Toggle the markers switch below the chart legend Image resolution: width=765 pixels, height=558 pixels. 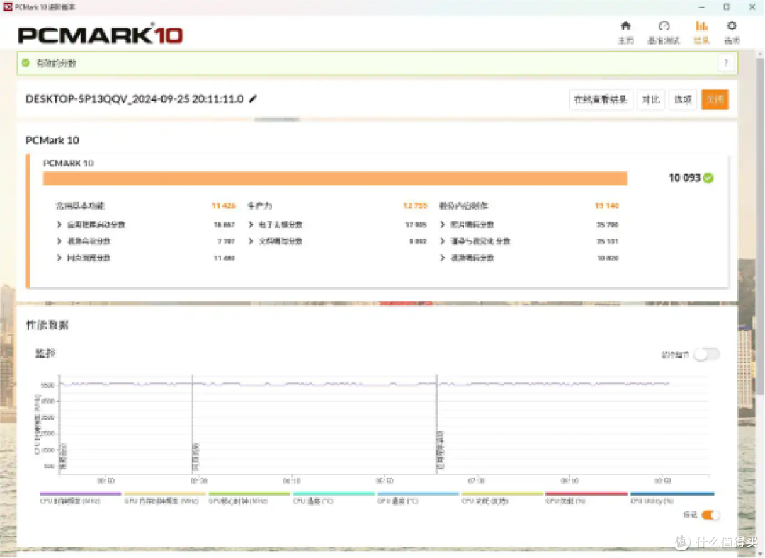click(710, 515)
